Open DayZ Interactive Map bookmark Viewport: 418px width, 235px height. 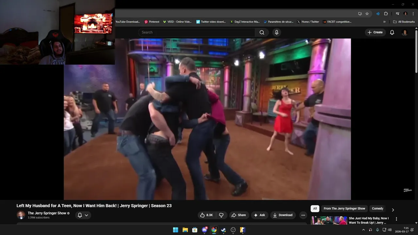click(245, 22)
